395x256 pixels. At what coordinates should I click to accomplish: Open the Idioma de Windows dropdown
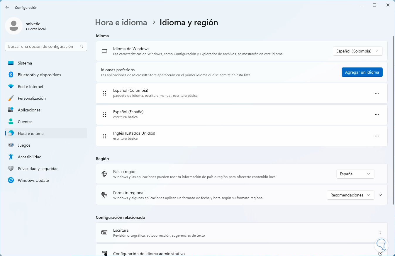click(x=357, y=51)
